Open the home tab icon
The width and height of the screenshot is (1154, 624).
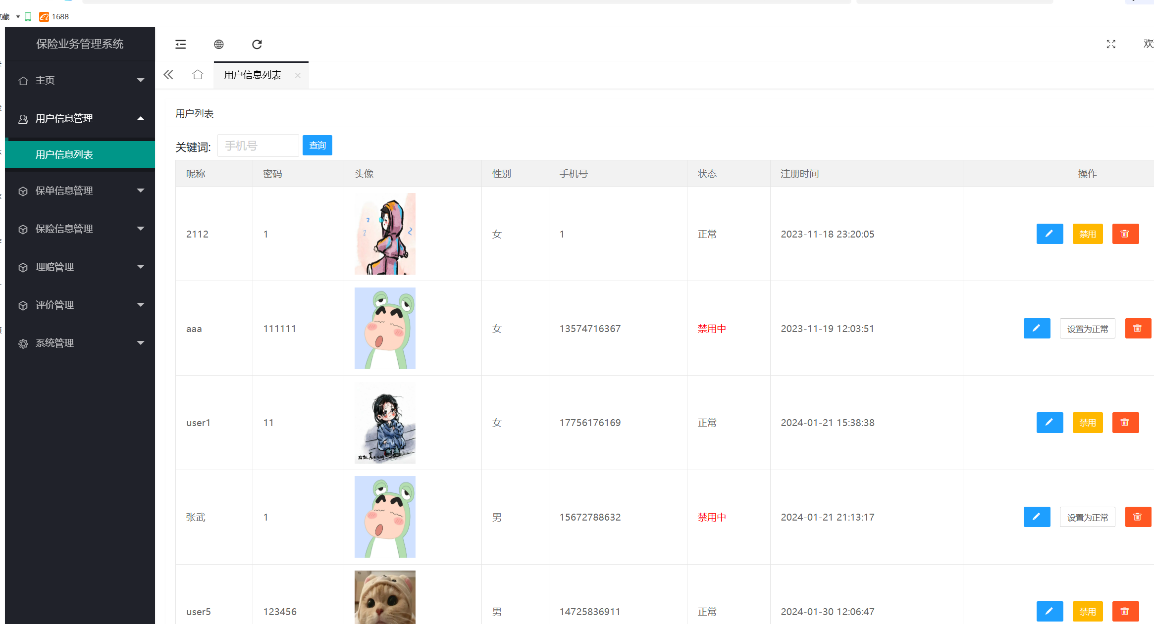point(198,75)
